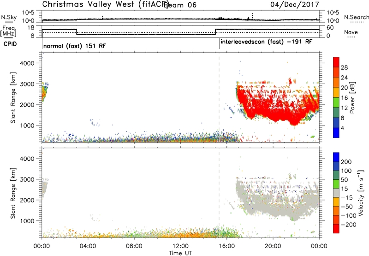369x256 pixels.
Task: Click the '08:00' time tick label
Action: pos(134,246)
